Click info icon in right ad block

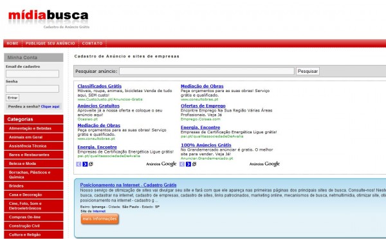(194, 164)
